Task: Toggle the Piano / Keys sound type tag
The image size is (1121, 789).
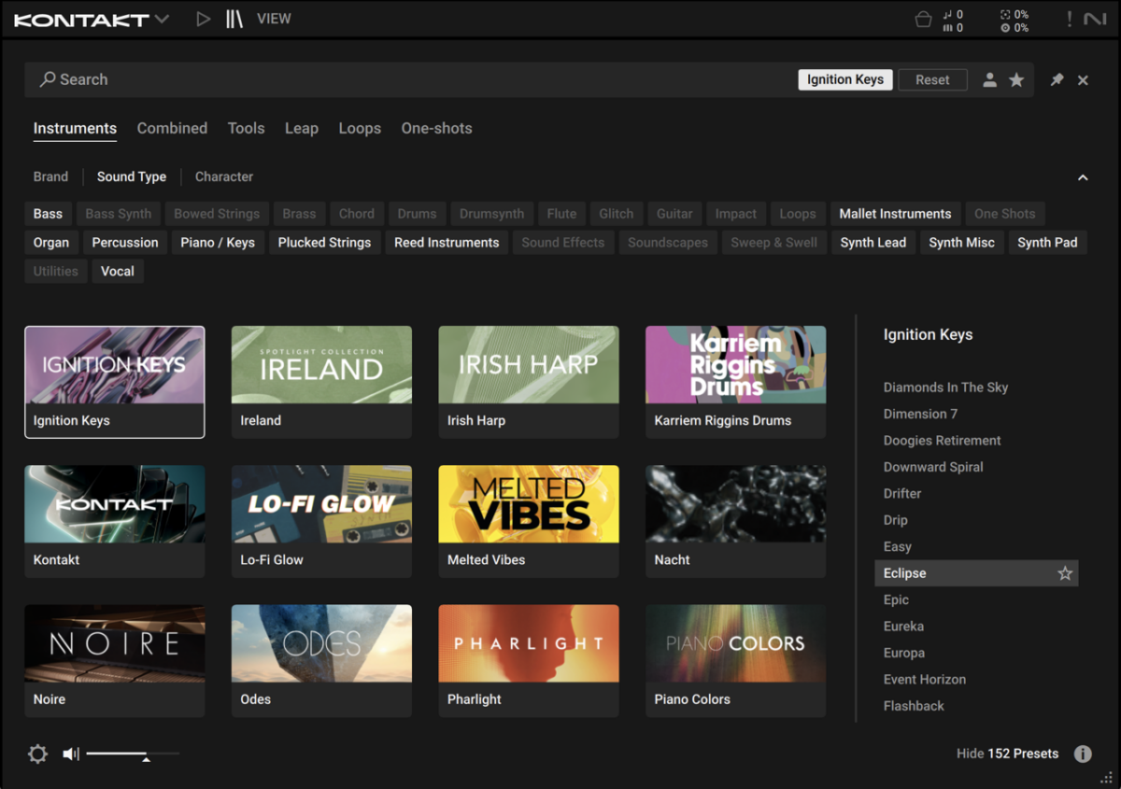Action: (x=218, y=242)
